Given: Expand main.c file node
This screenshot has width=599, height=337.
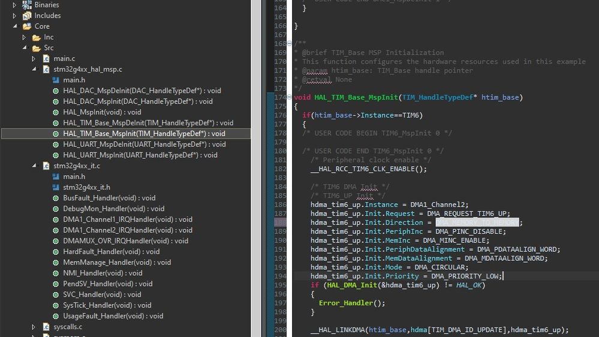Looking at the screenshot, I should pos(34,58).
